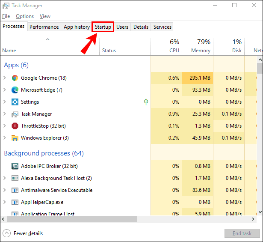
Task: Click the horizontal scrollbar left arrow
Action: click(x=3, y=219)
